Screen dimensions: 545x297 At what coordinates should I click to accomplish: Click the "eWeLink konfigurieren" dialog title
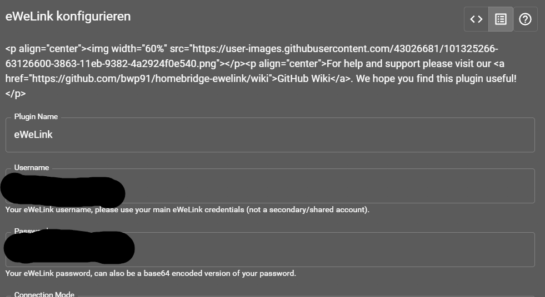click(68, 17)
